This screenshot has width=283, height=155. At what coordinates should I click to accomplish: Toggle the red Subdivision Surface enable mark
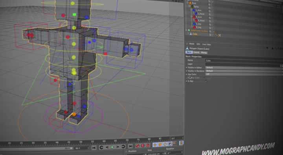point(214,32)
